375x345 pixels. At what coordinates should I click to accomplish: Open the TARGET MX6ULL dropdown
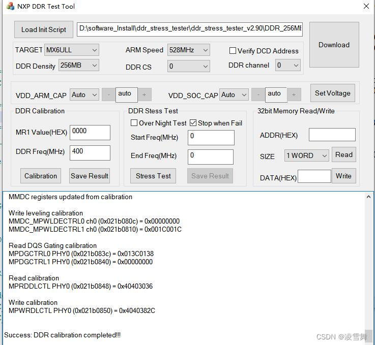(72, 50)
